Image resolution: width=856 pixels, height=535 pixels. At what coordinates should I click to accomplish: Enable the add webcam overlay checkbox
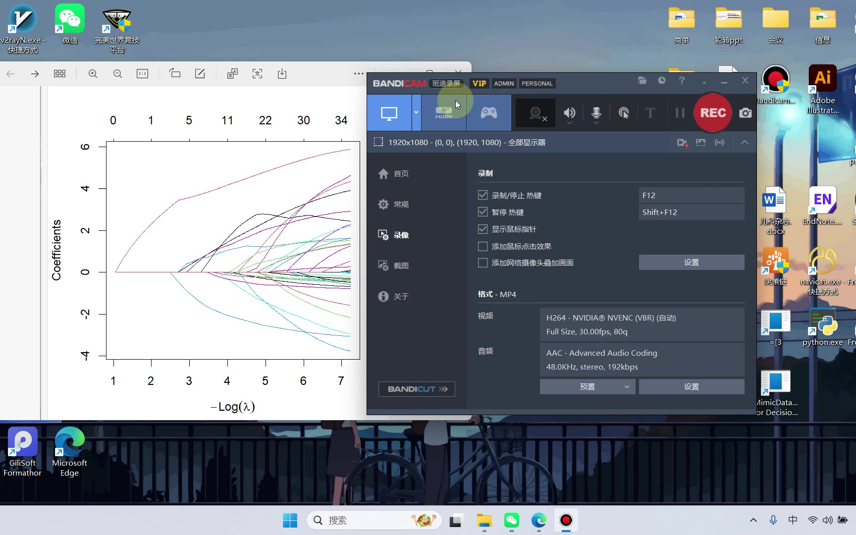pyautogui.click(x=482, y=263)
